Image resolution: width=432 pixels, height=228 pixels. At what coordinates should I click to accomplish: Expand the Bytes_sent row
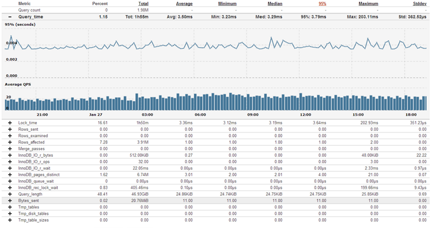click(x=10, y=201)
